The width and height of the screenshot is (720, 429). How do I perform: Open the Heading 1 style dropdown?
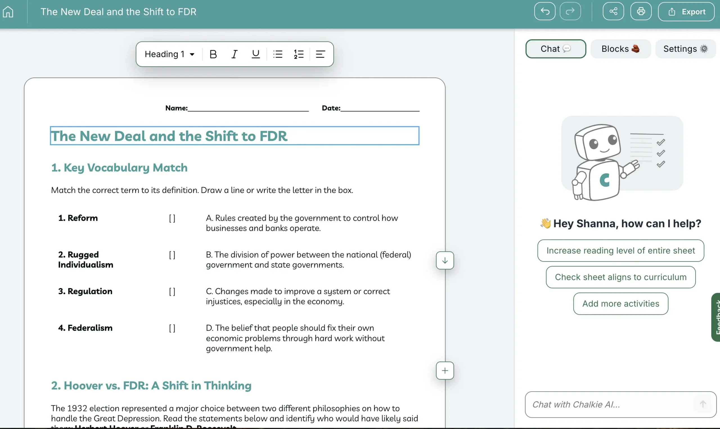point(170,54)
